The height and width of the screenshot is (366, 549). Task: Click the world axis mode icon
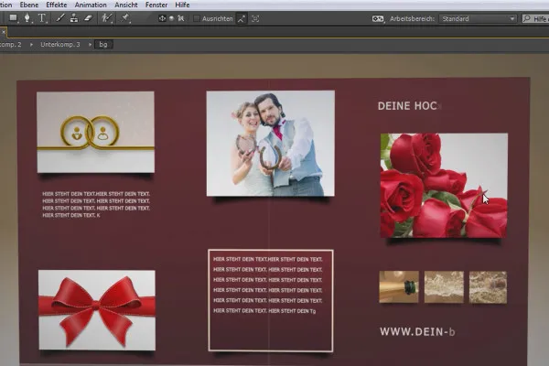coord(172,18)
